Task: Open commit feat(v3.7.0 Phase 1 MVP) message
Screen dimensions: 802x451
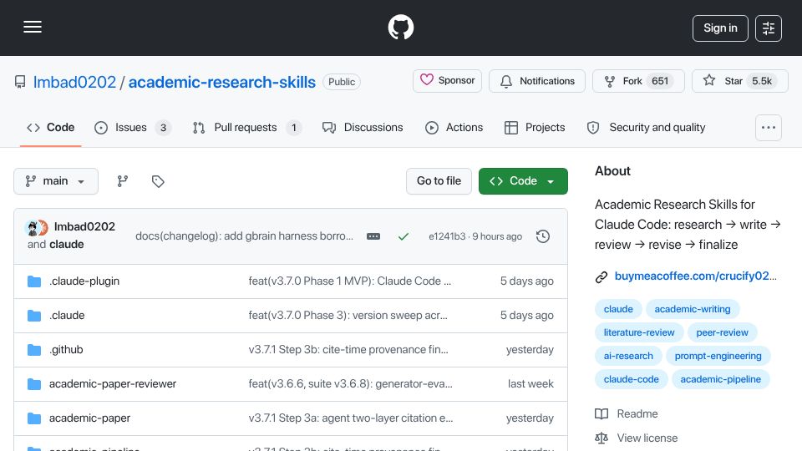Action: (x=350, y=281)
